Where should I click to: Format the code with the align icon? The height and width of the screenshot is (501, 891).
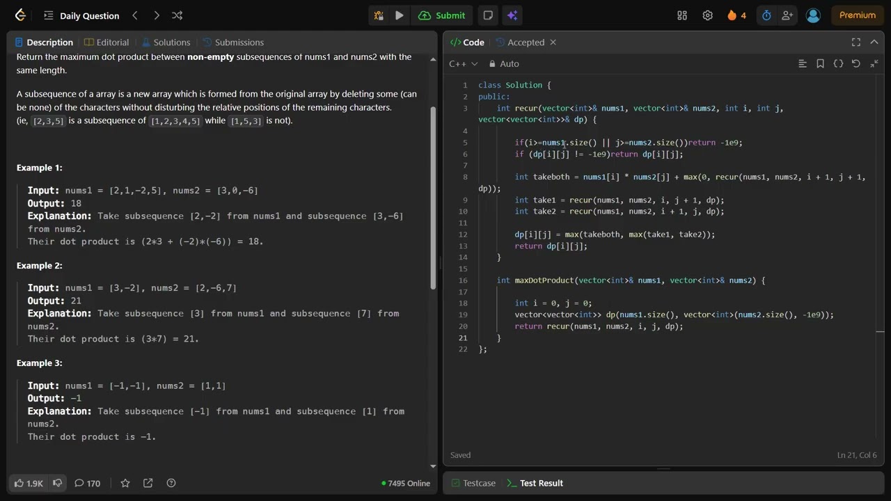click(803, 64)
